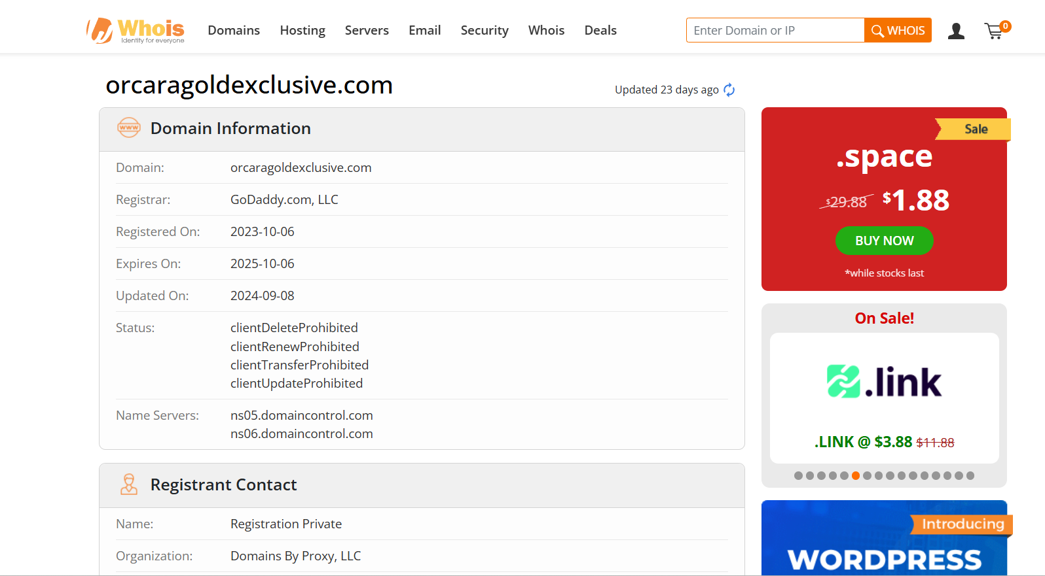
Task: Open the Servers menu
Action: (x=367, y=30)
